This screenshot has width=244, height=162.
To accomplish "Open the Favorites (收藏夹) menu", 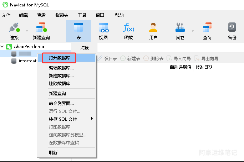I will 62,15.
